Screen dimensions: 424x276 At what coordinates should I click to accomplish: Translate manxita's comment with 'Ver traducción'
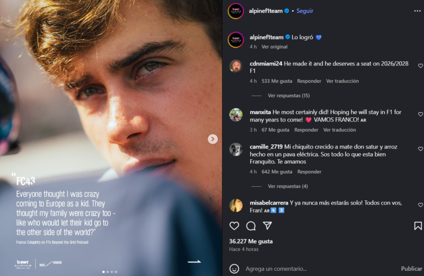[340, 130]
